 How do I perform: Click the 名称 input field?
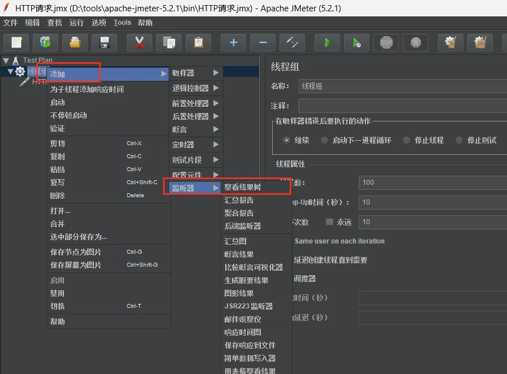(402, 86)
